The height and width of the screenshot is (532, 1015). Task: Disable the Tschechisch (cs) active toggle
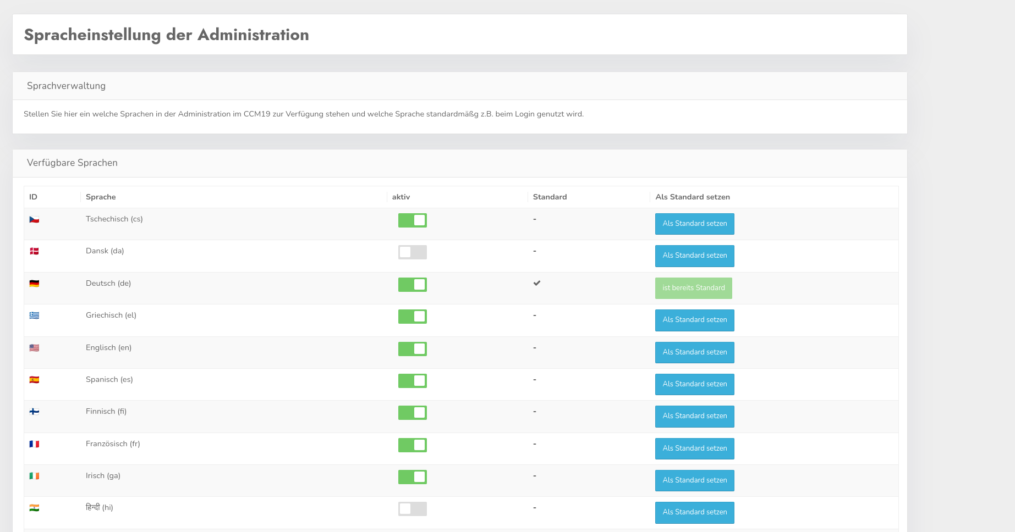tap(412, 220)
